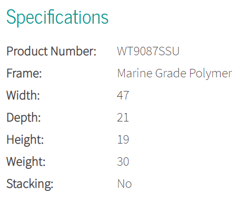Click the word Product in first row

(27, 51)
